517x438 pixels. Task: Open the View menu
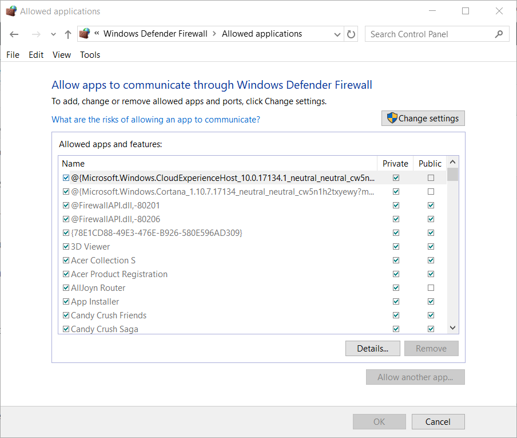tap(62, 55)
